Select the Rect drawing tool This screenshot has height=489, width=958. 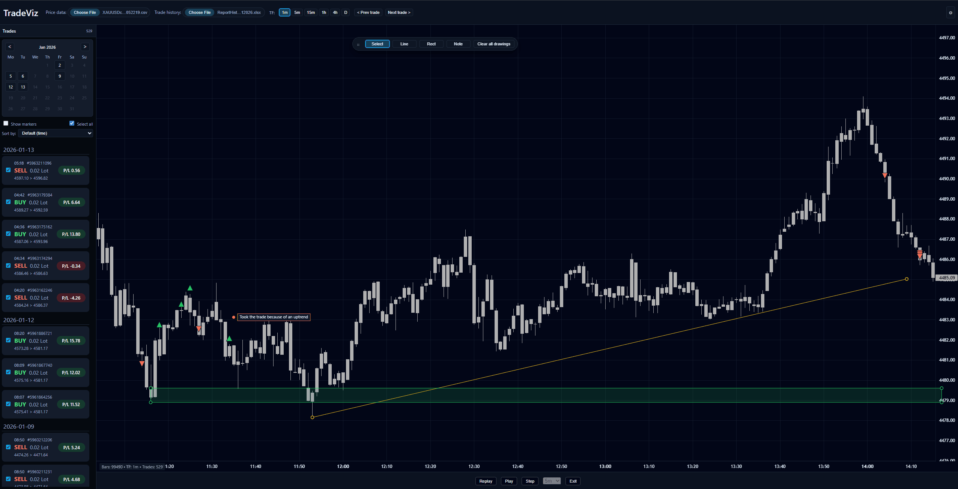point(431,44)
